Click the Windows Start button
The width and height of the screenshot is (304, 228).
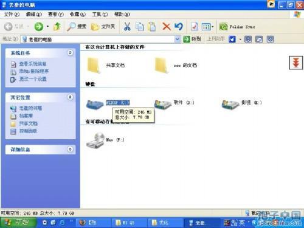(x=18, y=223)
